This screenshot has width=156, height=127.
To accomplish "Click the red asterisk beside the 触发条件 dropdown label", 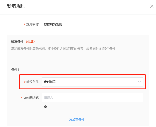I will (x=25, y=82).
